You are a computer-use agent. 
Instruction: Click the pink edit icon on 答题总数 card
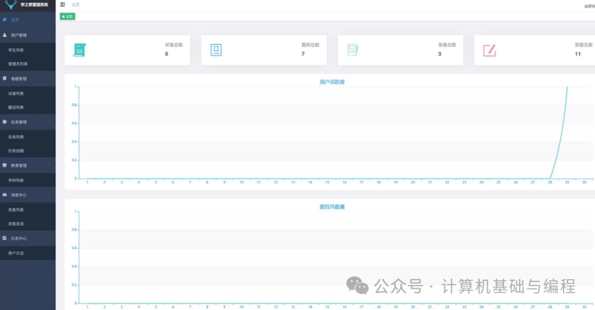point(490,50)
